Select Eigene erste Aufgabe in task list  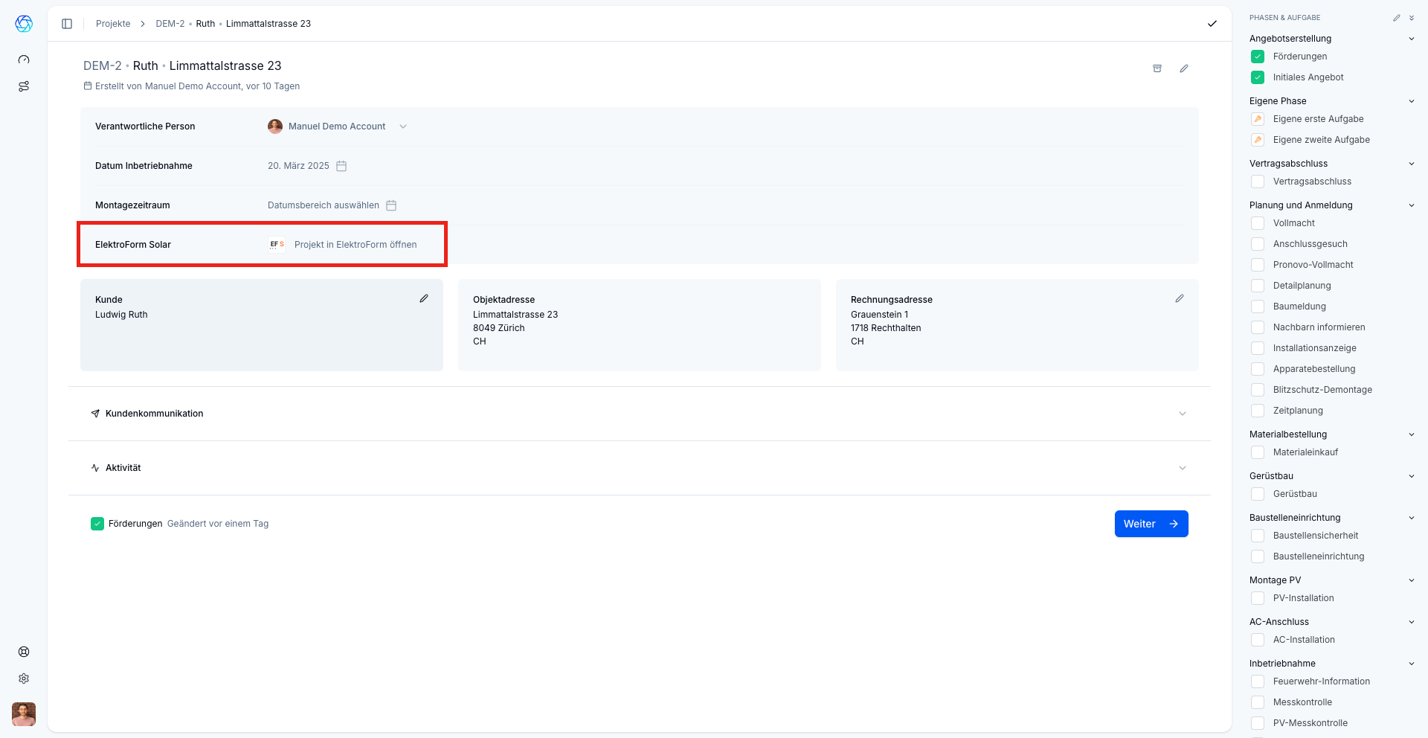[x=1318, y=119]
